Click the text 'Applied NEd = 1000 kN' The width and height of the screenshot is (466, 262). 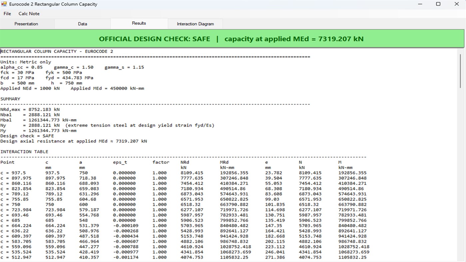point(30,89)
